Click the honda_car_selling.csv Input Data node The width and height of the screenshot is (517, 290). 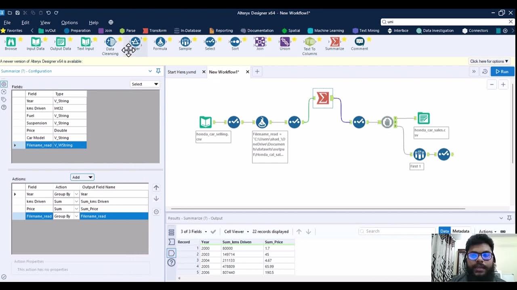point(206,122)
